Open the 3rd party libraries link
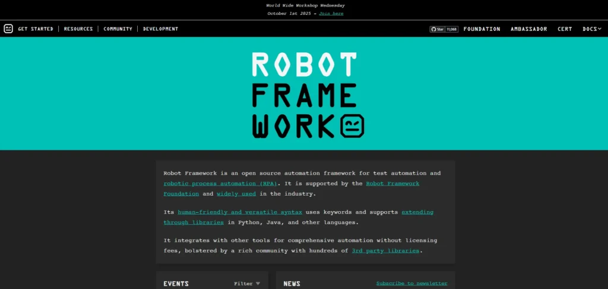Screen dimensions: 608x289 coord(385,251)
